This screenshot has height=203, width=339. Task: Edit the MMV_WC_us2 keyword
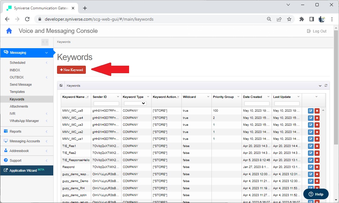(x=311, y=132)
